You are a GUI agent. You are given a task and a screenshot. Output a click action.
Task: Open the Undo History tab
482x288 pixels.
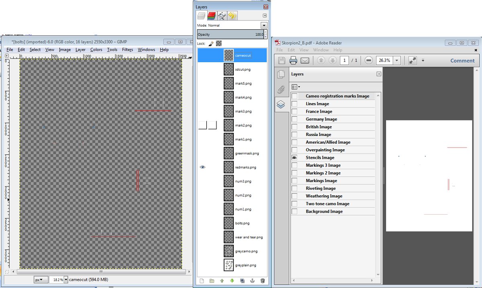[232, 16]
